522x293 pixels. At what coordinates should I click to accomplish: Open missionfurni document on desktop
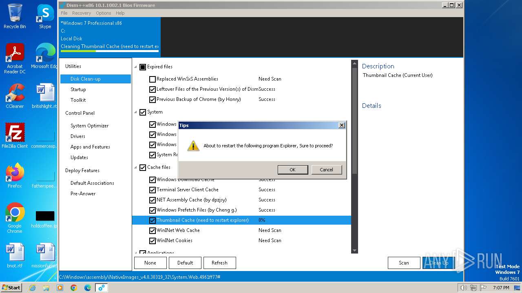(x=45, y=255)
